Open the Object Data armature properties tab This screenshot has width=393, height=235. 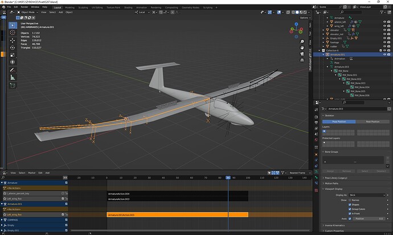[316, 171]
